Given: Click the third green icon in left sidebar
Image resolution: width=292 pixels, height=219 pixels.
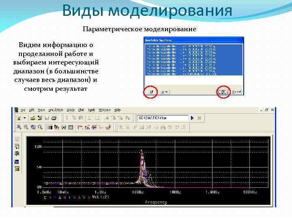Looking at the screenshot, I should [17, 153].
